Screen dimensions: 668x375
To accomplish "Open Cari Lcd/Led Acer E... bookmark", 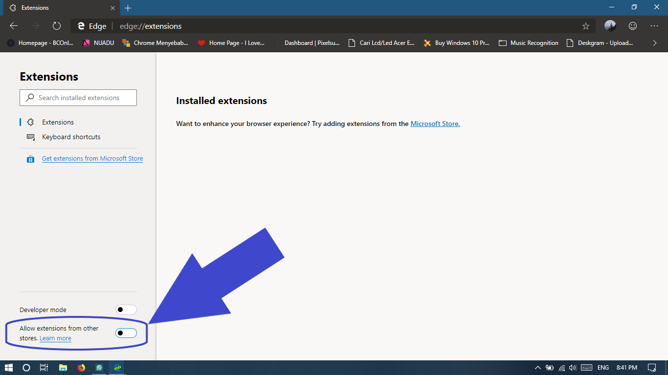I will pos(381,43).
